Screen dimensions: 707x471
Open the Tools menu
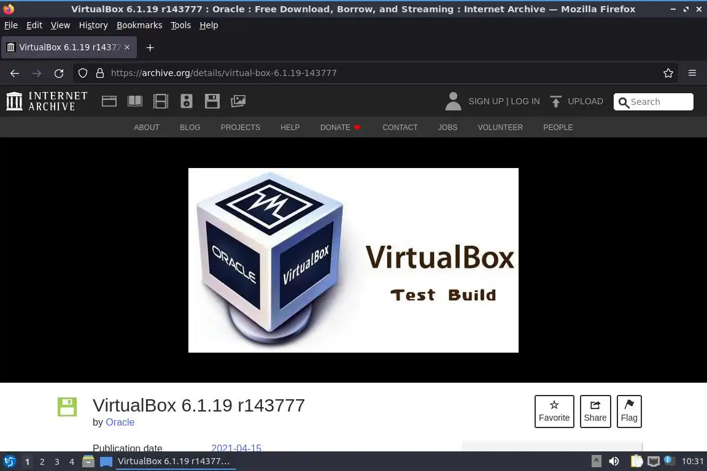pos(181,25)
